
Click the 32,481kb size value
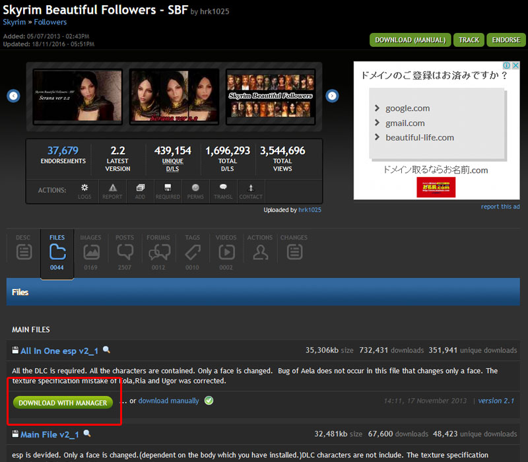331,434
